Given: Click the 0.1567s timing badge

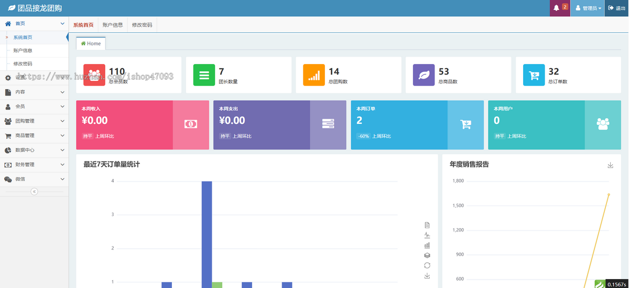Looking at the screenshot, I should 617,284.
